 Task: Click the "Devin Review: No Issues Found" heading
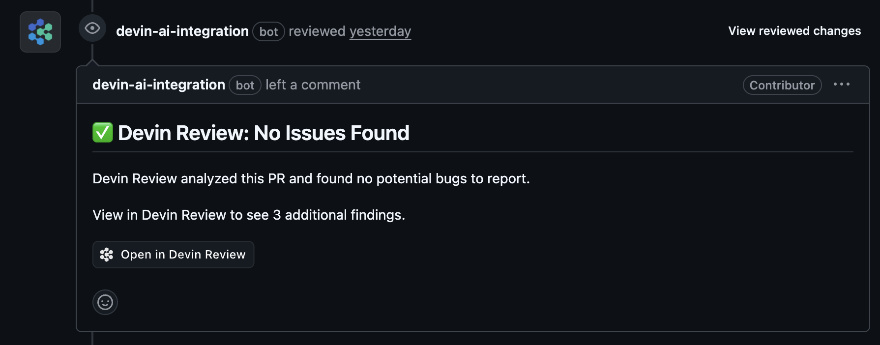tap(264, 133)
